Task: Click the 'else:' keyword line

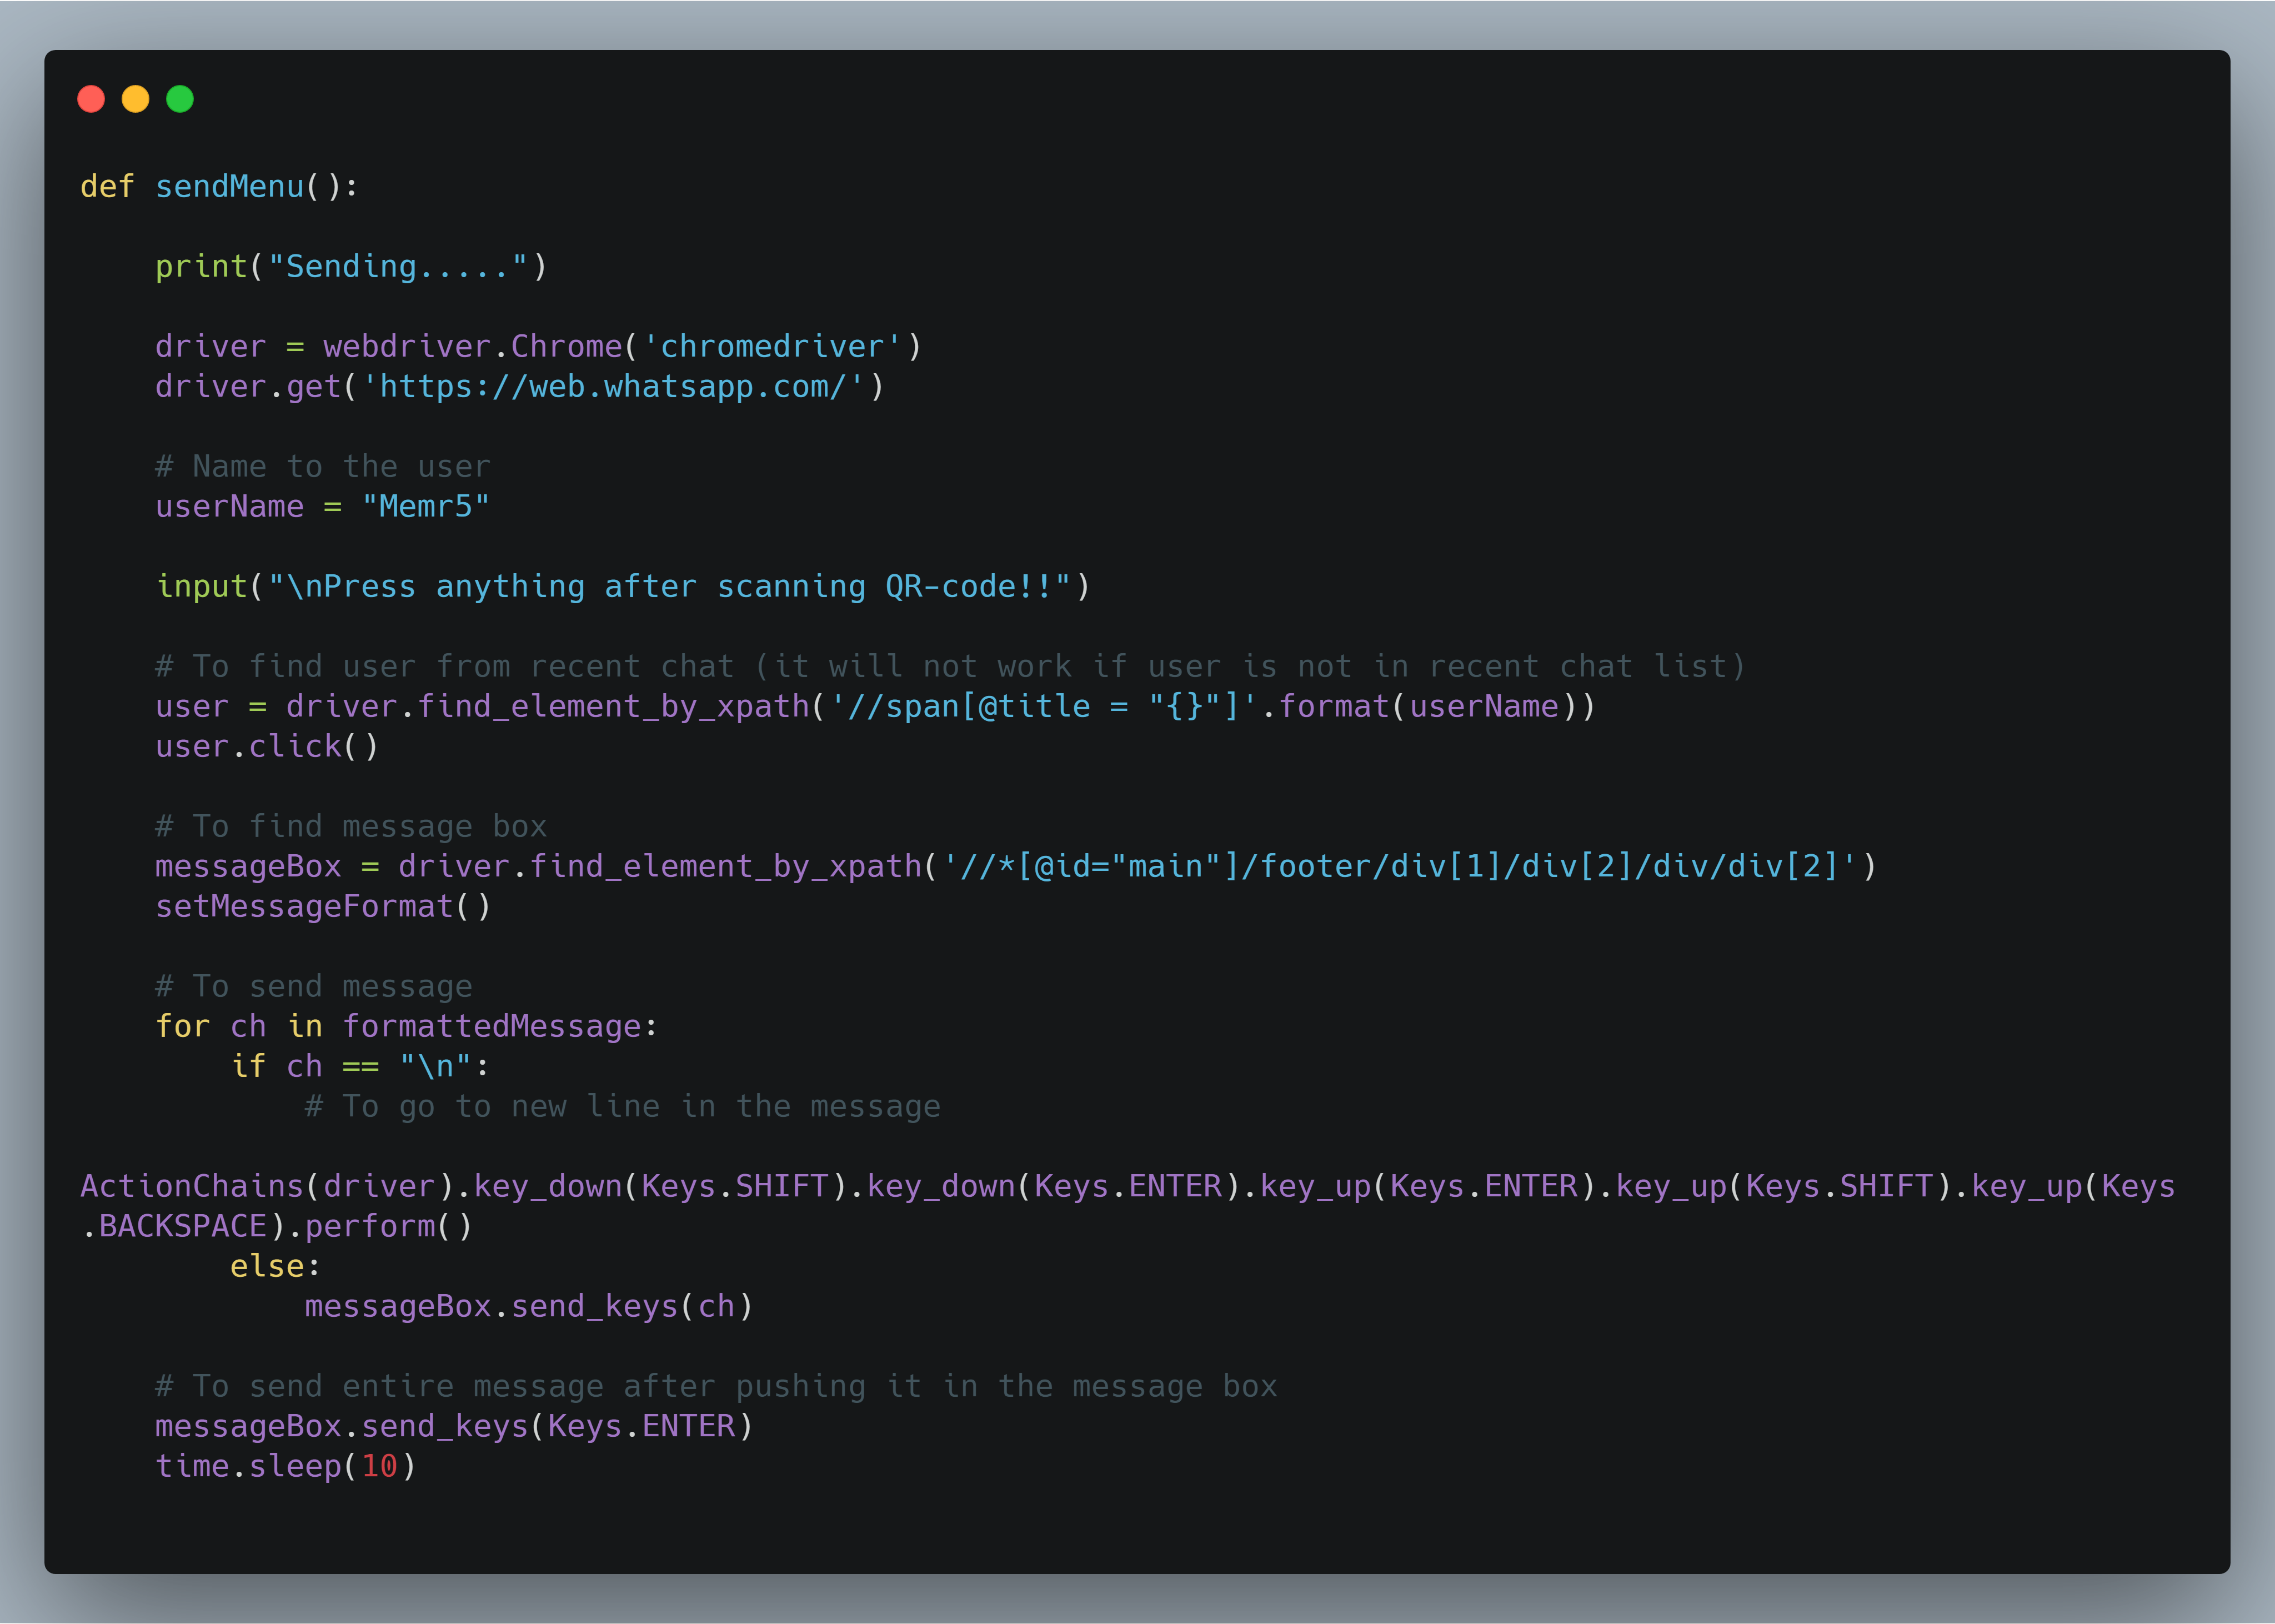Action: [x=275, y=1267]
